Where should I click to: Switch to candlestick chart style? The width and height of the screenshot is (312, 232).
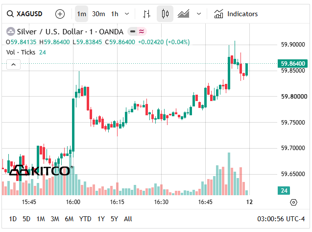pos(165,14)
